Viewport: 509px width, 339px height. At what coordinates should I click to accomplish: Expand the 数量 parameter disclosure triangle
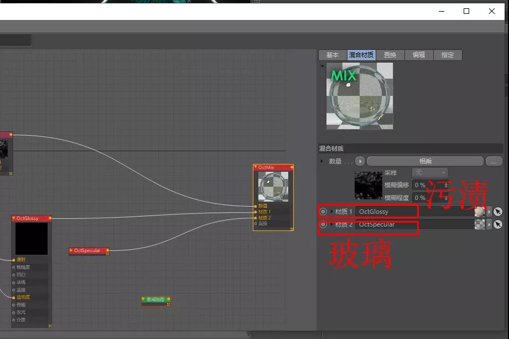click(x=323, y=161)
